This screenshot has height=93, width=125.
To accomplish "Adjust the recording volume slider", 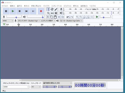I will coord(14,17).
